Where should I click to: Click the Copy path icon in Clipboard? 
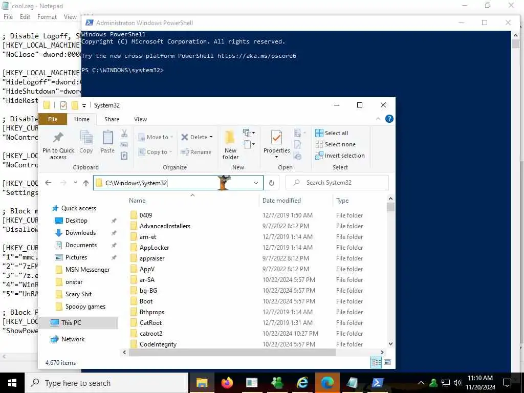click(x=124, y=145)
